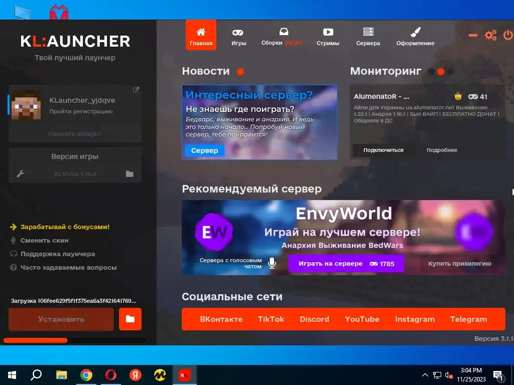The width and height of the screenshot is (514, 385).
Task: Click the KLauncher taskbar icon
Action: pos(185,375)
